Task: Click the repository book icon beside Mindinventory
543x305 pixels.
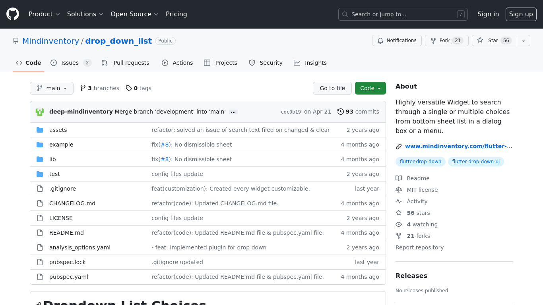Action: 16,41
